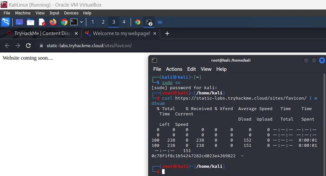Launch the text editor panel icon
The width and height of the screenshot is (326, 176).
(x=42, y=22)
